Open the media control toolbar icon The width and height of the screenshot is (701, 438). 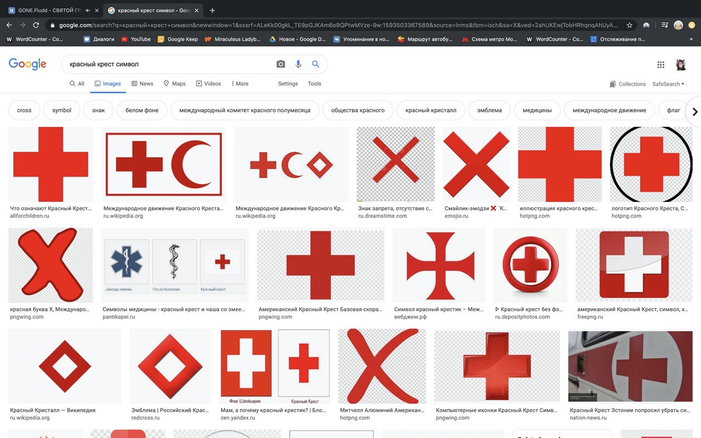[664, 25]
